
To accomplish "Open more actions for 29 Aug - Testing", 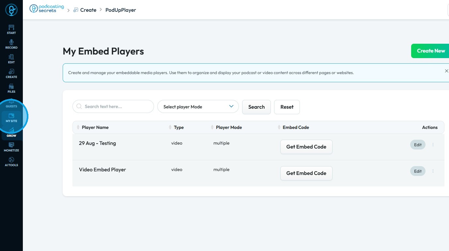I will pos(433,145).
